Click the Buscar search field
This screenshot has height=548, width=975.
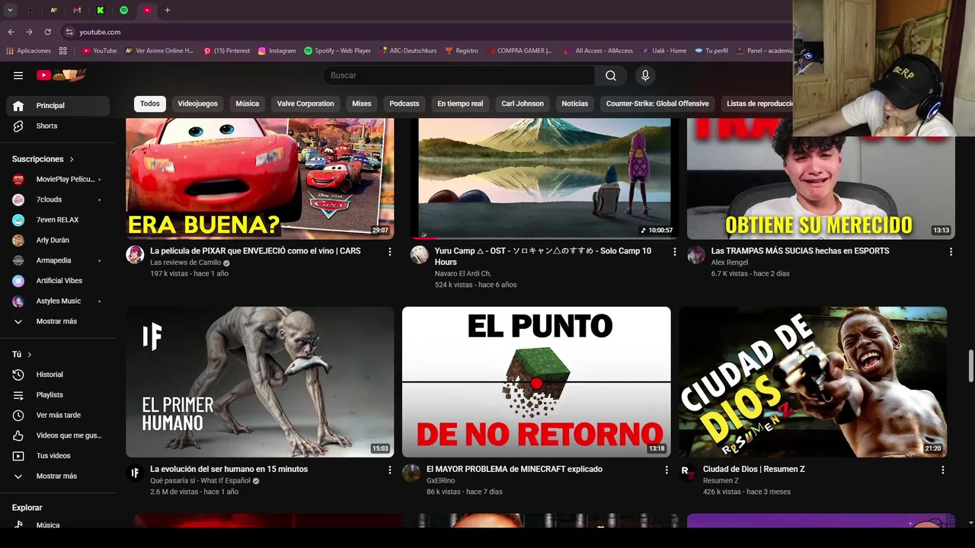click(459, 75)
